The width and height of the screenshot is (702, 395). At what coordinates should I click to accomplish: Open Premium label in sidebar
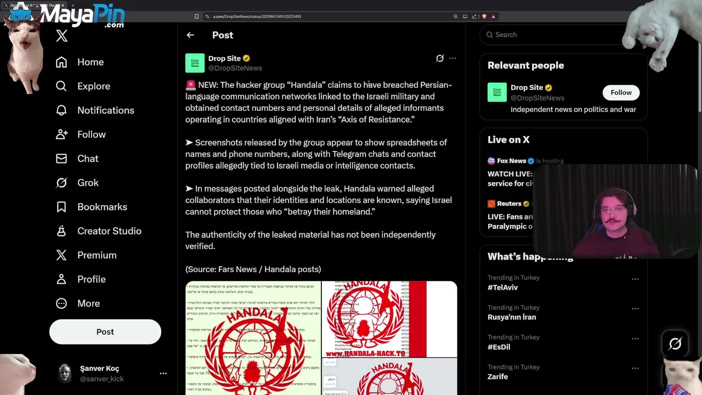pos(97,255)
